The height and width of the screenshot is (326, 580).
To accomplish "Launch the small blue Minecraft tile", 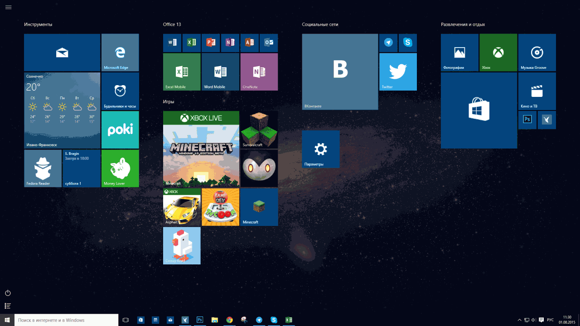I will (x=259, y=207).
